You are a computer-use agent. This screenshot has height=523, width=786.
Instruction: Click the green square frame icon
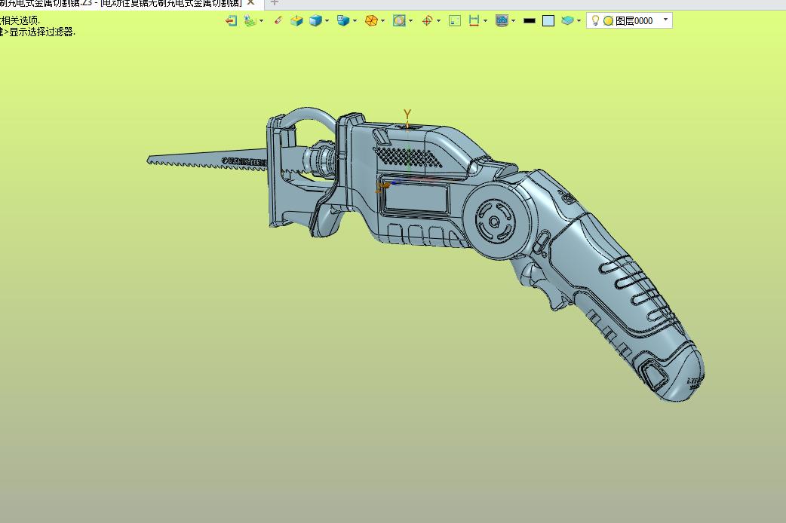[x=455, y=20]
